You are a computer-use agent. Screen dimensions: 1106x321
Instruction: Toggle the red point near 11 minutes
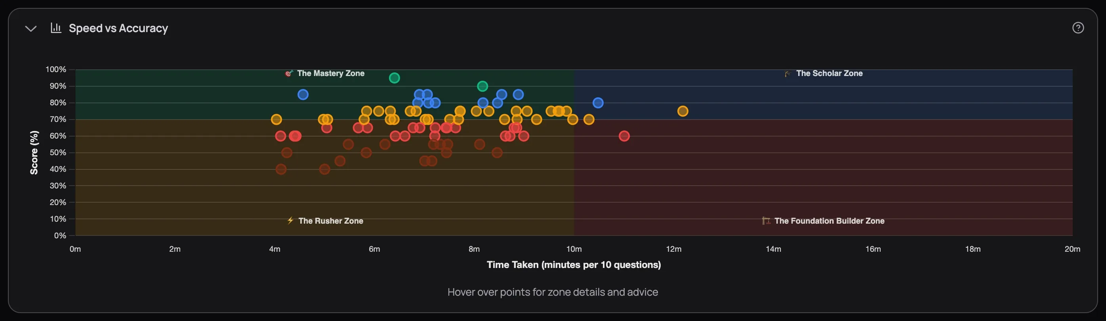(x=625, y=136)
